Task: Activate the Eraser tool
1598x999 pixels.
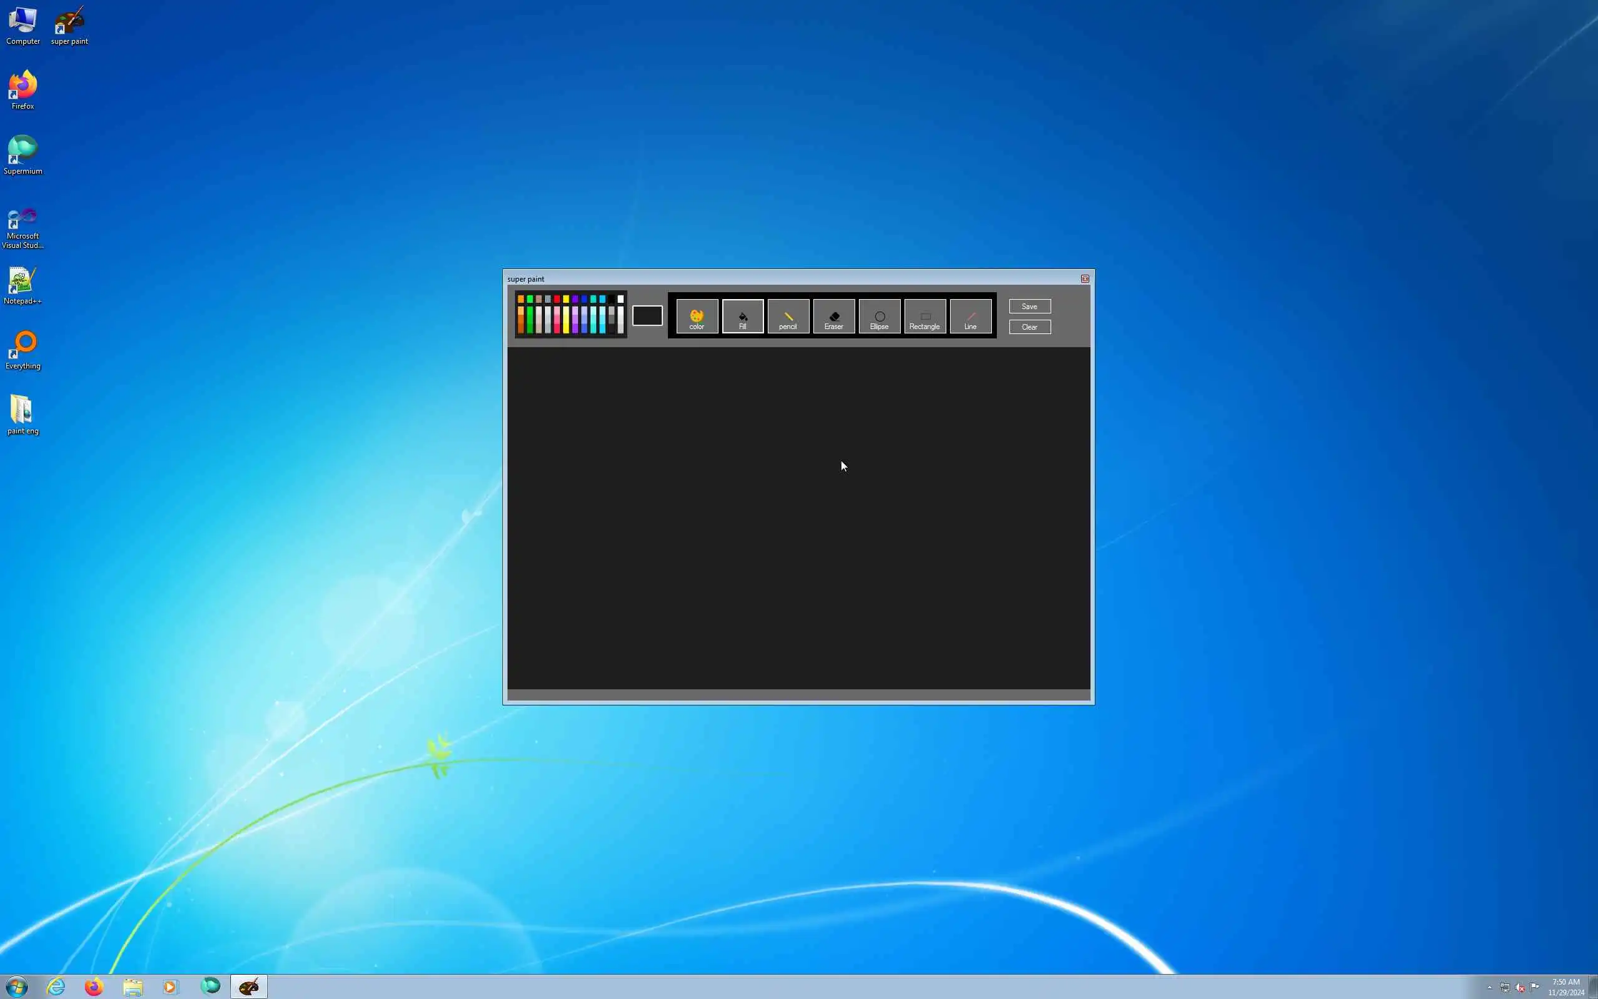Action: point(833,317)
